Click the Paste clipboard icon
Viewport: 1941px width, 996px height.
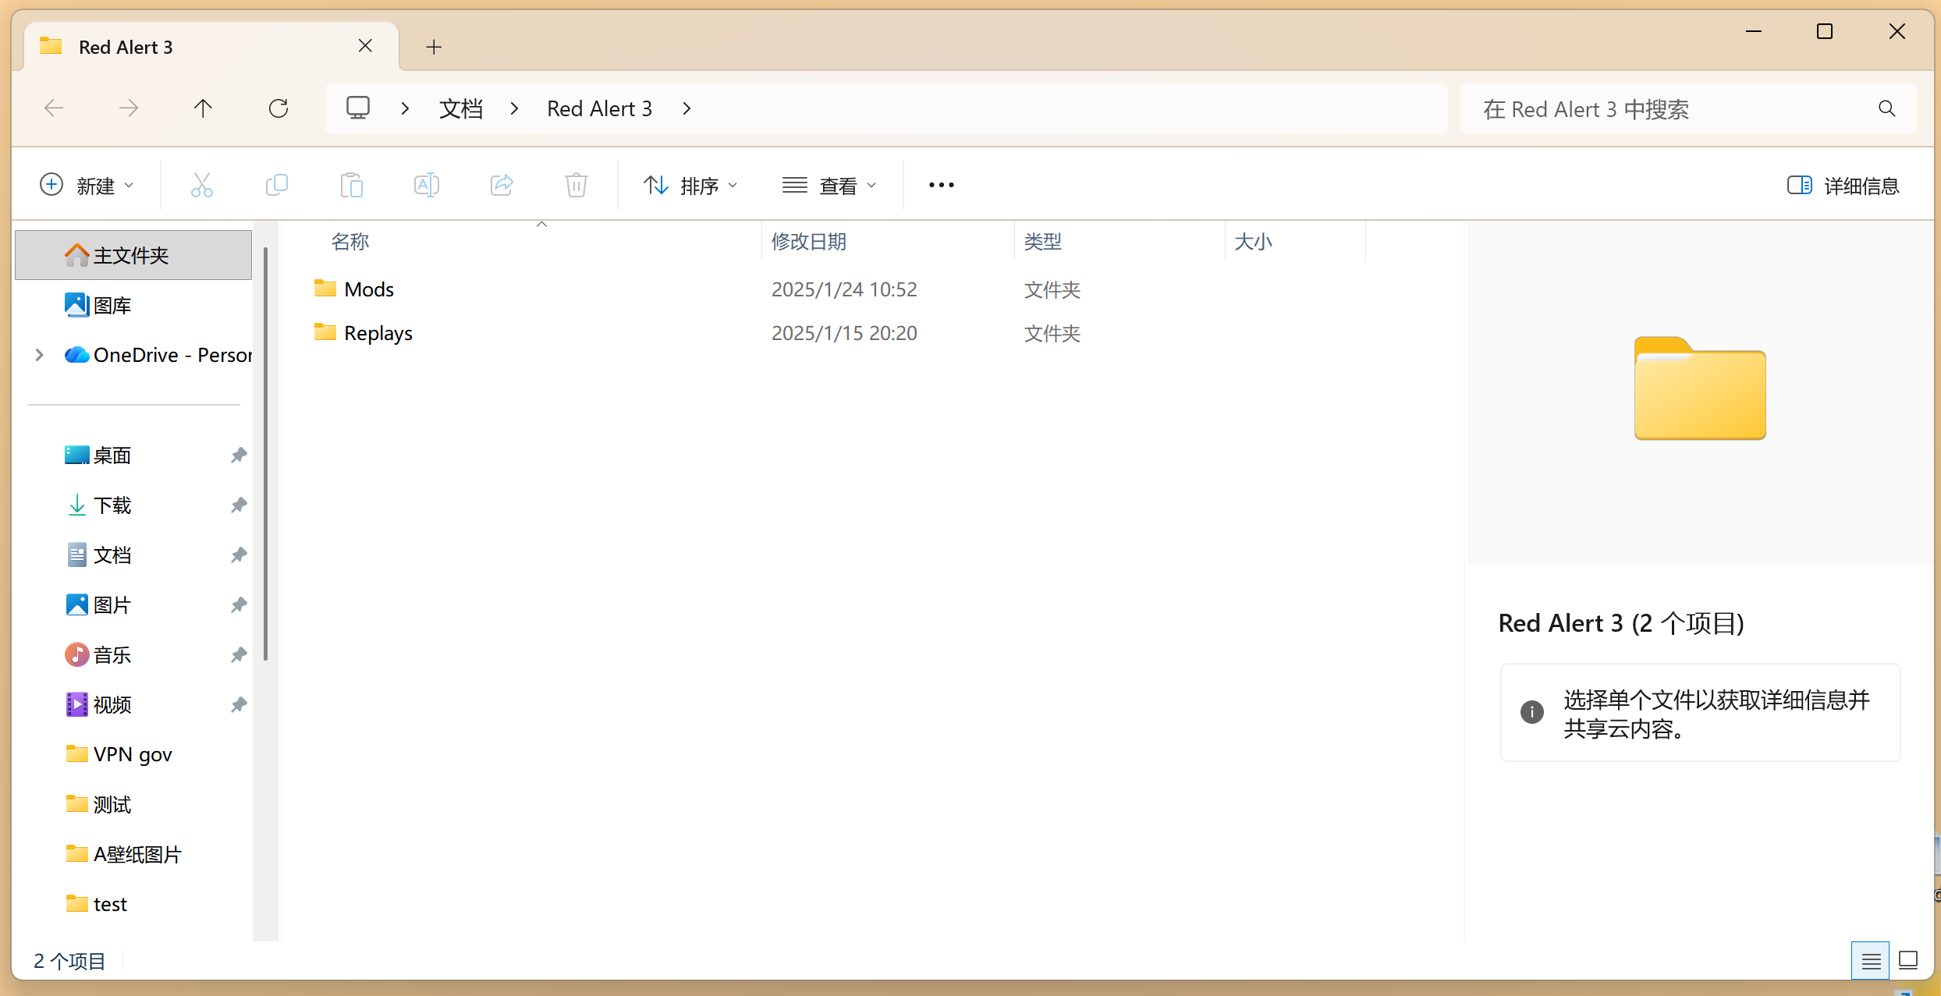click(352, 186)
